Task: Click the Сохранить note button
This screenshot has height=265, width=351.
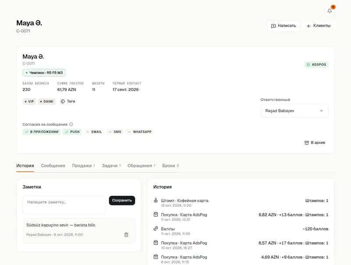Action: [122, 201]
